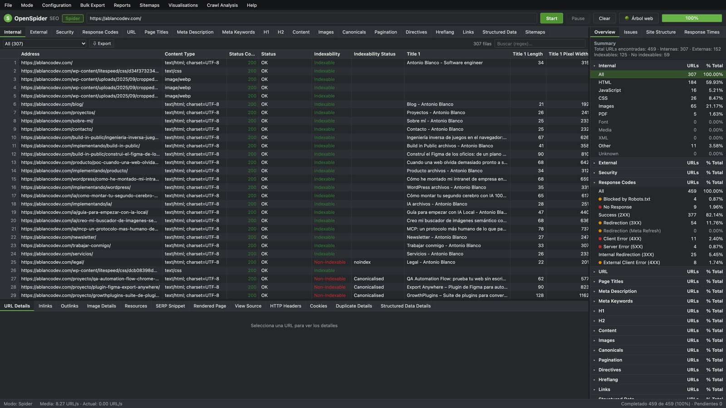This screenshot has width=726, height=408.
Task: Select the PDF row in Overview
Action: [x=658, y=114]
